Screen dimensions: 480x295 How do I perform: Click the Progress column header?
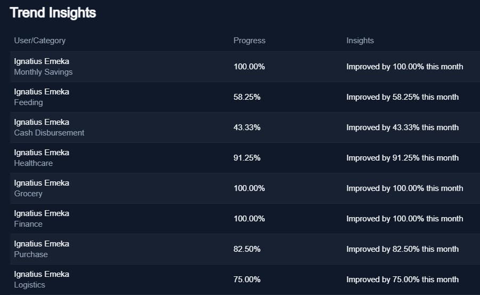point(249,41)
